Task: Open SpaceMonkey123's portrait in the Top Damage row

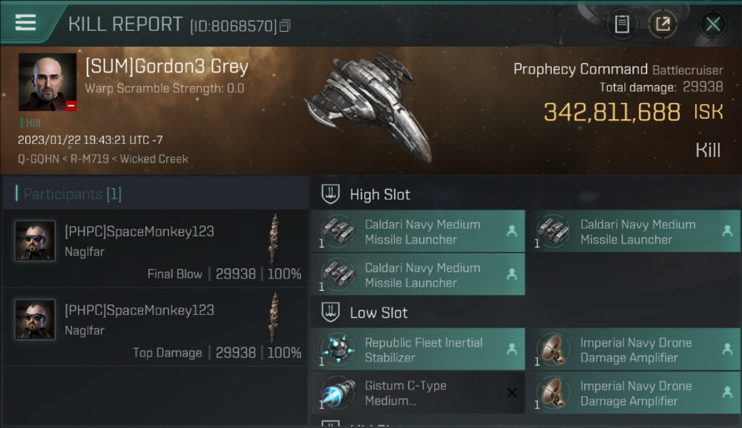Action: 35,320
